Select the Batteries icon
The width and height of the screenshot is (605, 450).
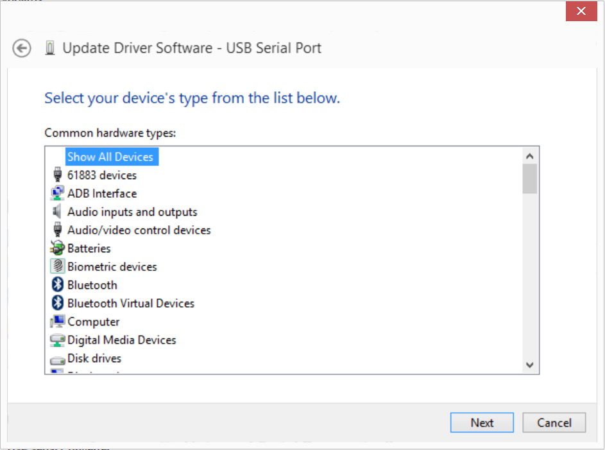58,248
